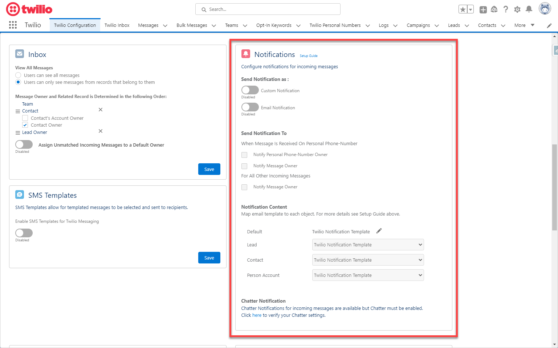Open the Favorites star icon
This screenshot has width=558, height=348.
tap(463, 9)
